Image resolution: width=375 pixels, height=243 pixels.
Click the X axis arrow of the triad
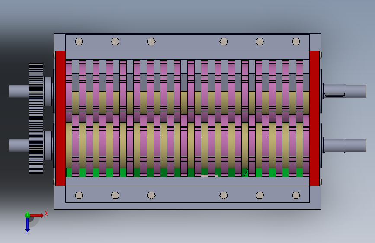[x=37, y=215]
